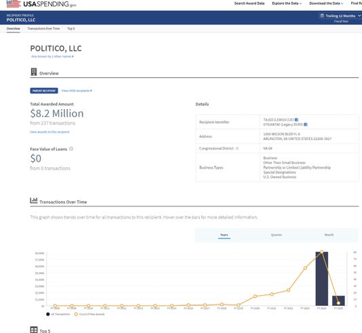Screen dimensions: 362x333
Task: Click the 'from 237 transactions' text
Action: [x=53, y=123]
